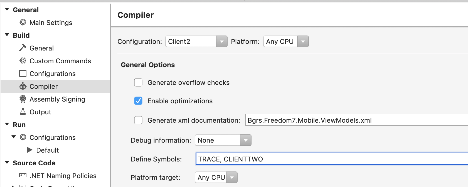Click the xml documentation filename field
This screenshot has width=468, height=187.
pos(356,120)
